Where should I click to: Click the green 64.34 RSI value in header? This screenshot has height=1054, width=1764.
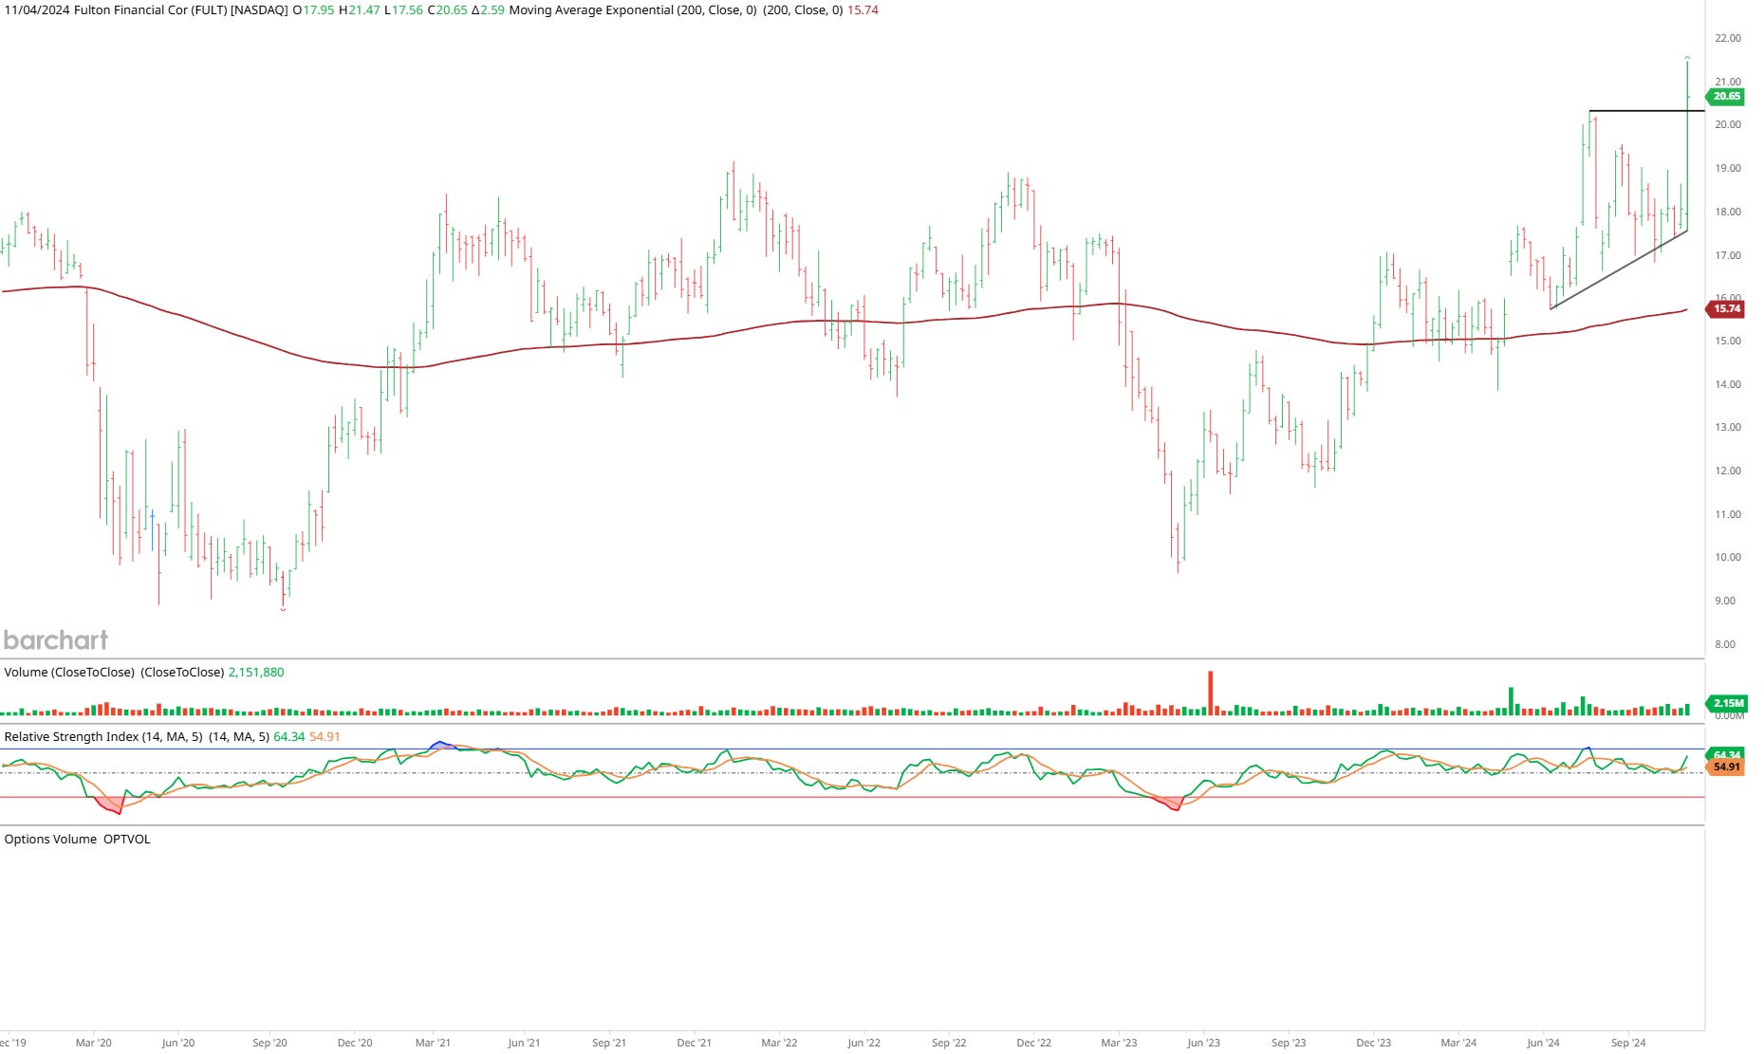click(289, 737)
